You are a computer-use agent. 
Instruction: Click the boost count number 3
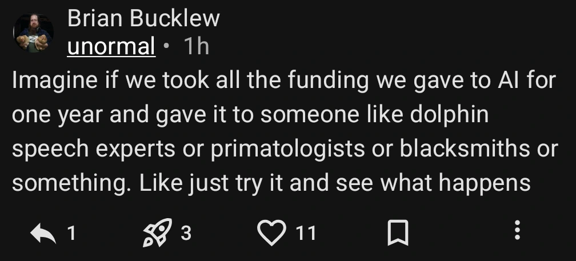click(186, 233)
